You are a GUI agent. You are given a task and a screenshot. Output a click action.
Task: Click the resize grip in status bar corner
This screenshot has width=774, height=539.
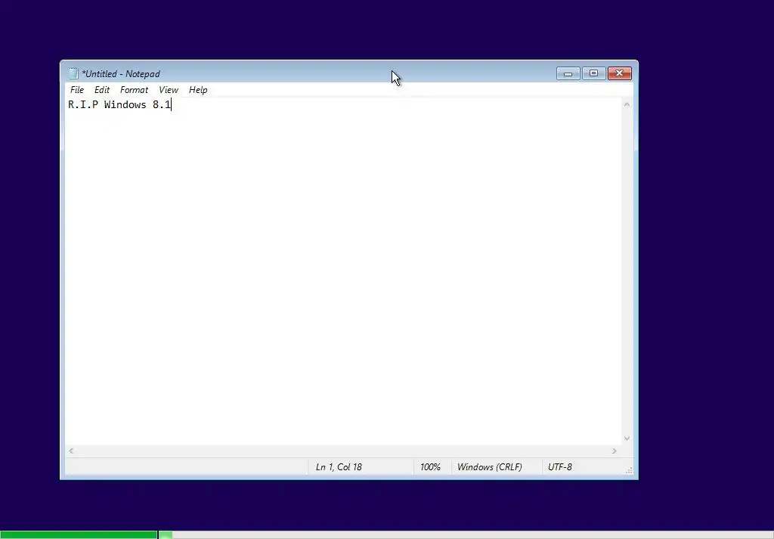click(629, 470)
